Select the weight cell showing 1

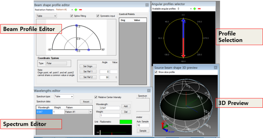pos(58,112)
